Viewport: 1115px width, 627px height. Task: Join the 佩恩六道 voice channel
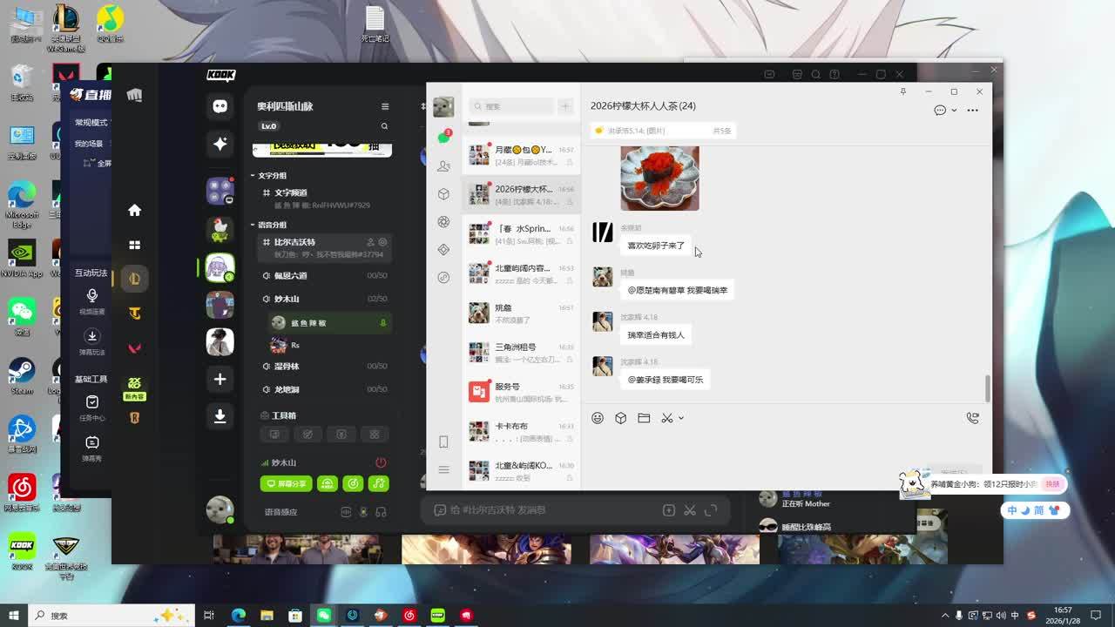(322, 275)
